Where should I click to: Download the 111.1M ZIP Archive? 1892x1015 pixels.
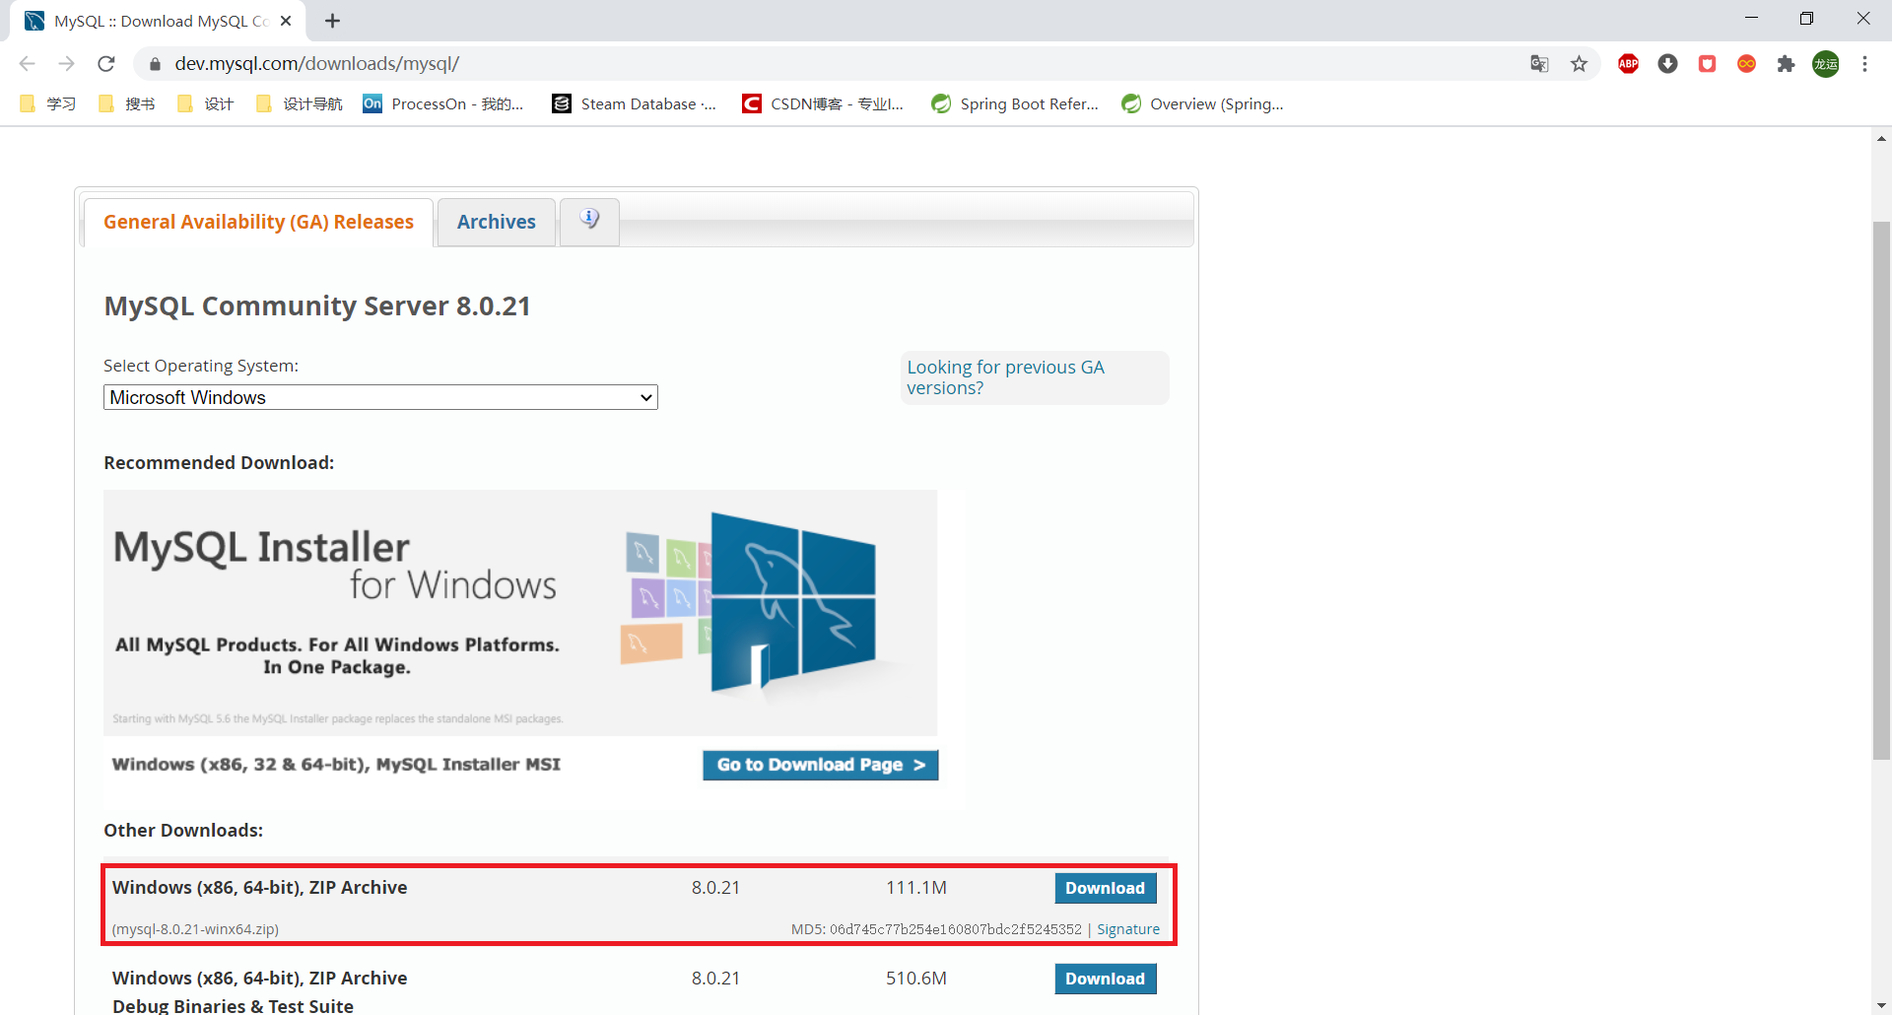1105,888
